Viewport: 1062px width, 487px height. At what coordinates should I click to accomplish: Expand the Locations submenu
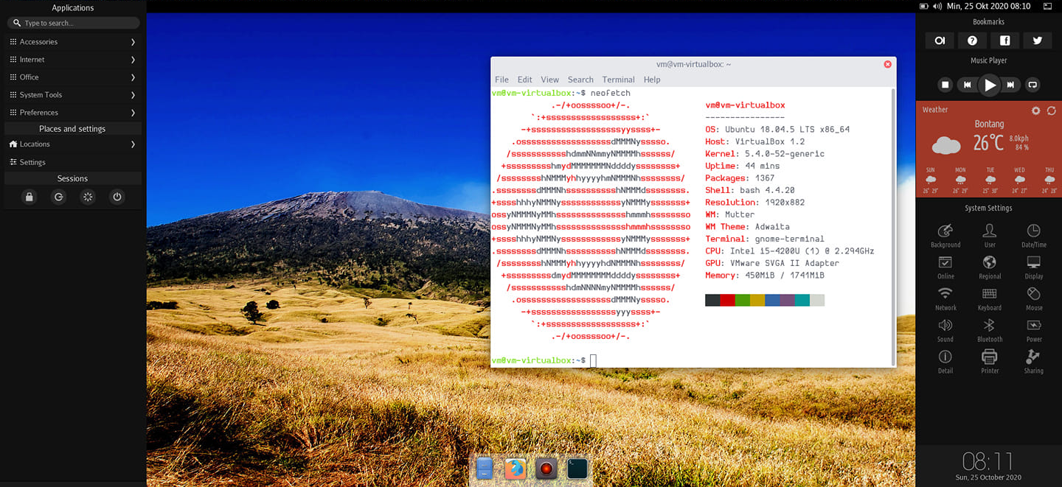coord(72,144)
